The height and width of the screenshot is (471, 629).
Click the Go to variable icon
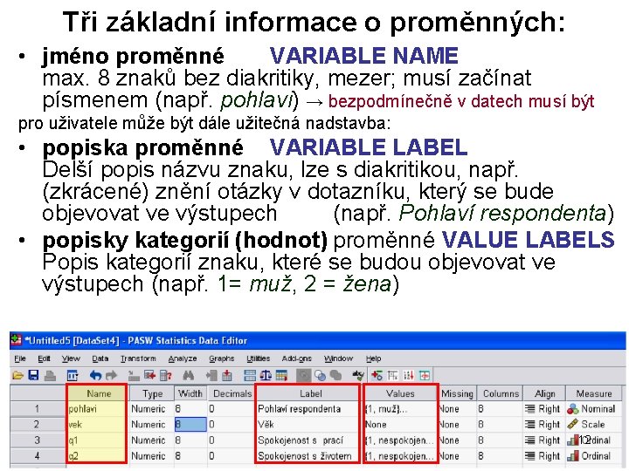tap(149, 376)
